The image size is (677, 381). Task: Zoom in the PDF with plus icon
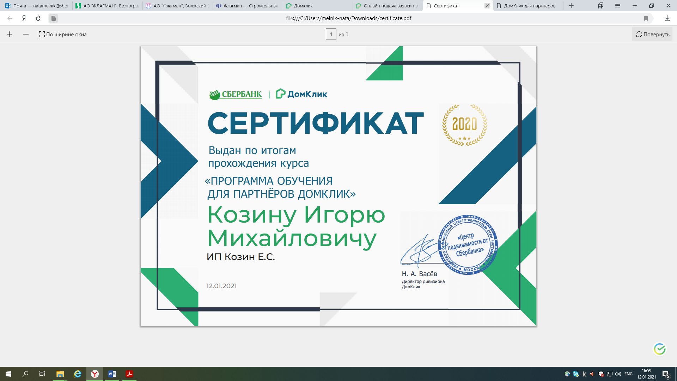point(10,34)
